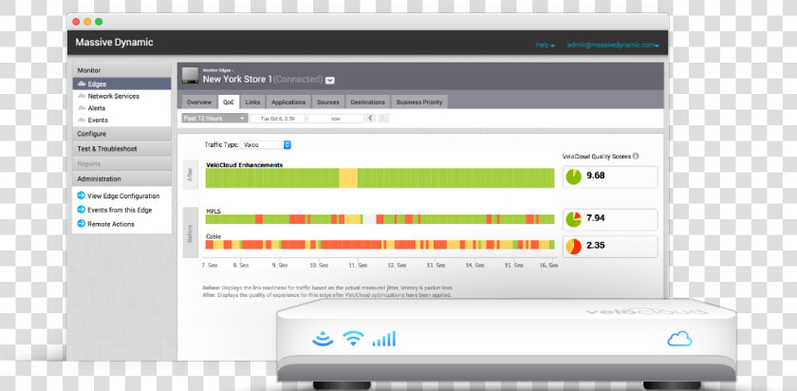Image resolution: width=797 pixels, height=391 pixels.
Task: Expand the Test & Troubleshoot section
Action: [121, 149]
